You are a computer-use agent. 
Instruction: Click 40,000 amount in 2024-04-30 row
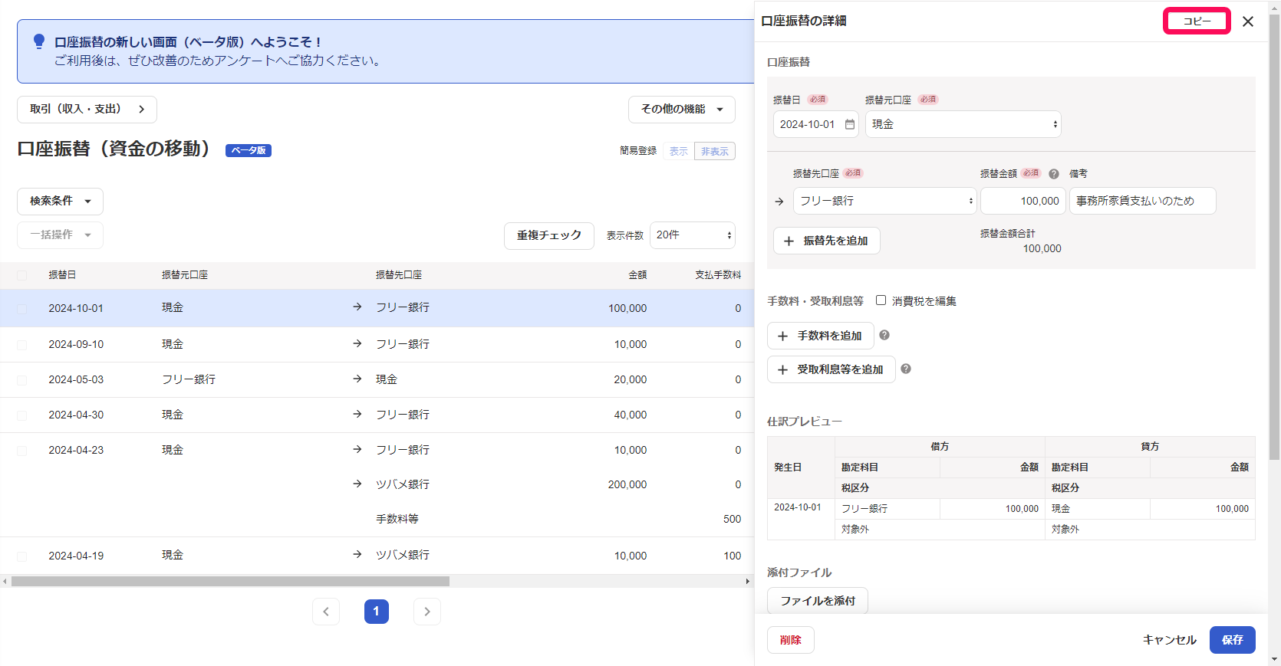coord(631,415)
